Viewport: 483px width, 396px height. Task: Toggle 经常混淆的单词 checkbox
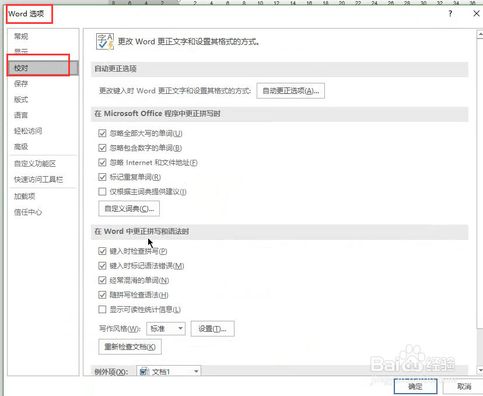coord(102,280)
